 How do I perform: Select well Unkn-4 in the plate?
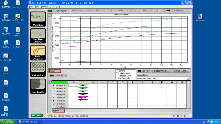coord(83,94)
